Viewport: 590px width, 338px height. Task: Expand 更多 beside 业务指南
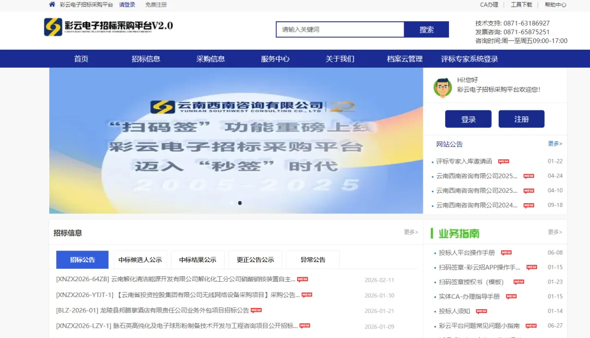click(x=554, y=233)
